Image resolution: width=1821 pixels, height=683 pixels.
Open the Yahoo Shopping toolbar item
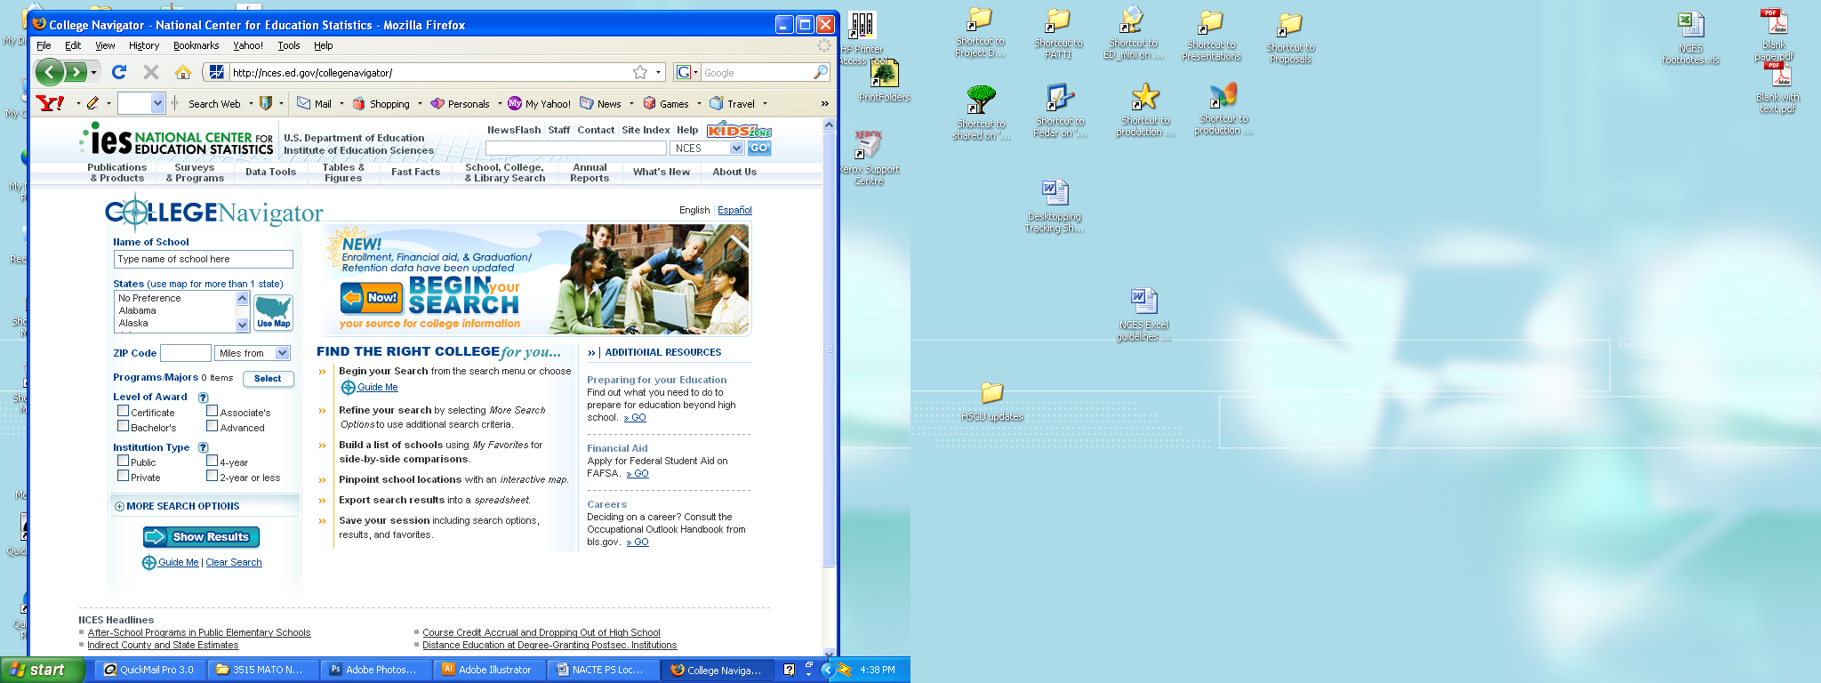tap(381, 103)
